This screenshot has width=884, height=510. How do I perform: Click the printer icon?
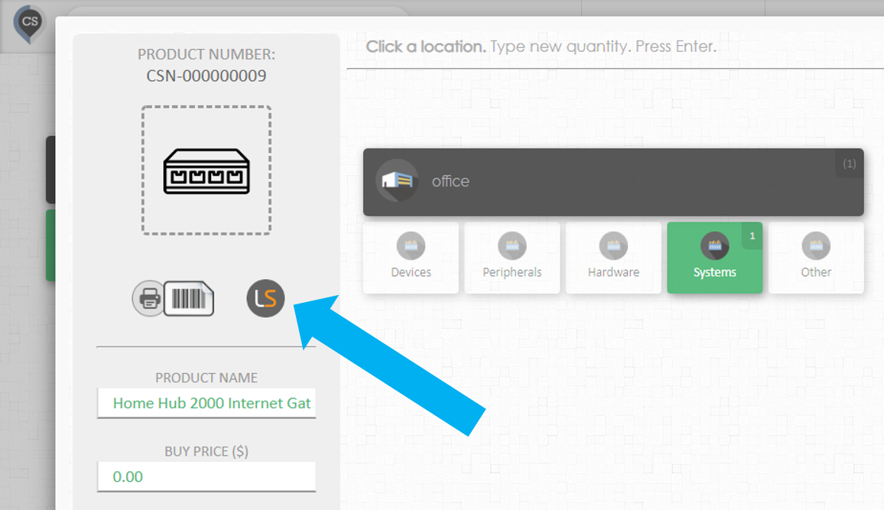point(149,298)
